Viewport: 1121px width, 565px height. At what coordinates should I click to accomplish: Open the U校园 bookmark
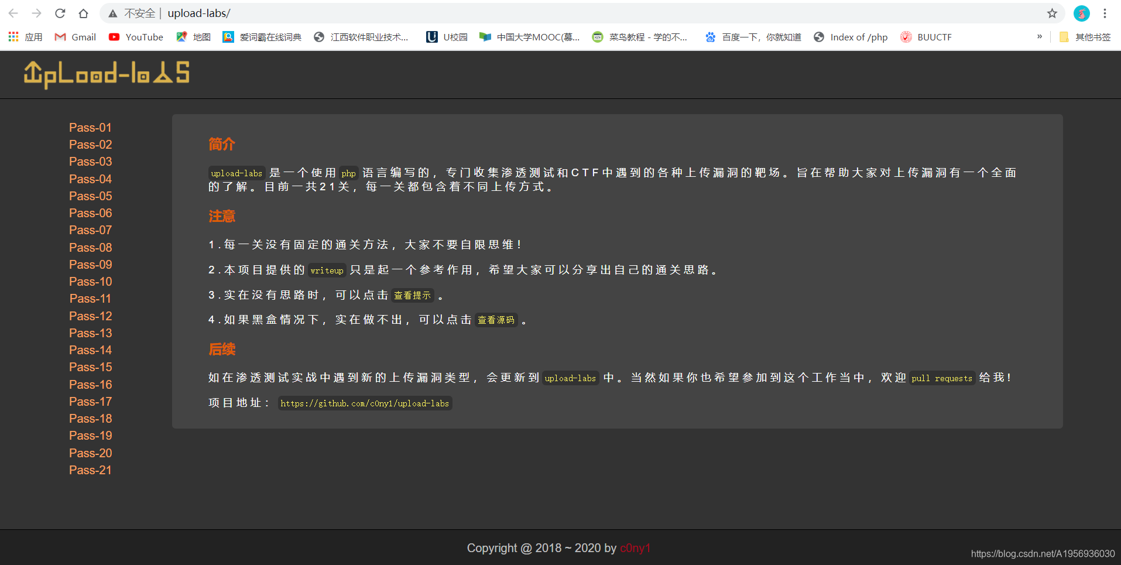pyautogui.click(x=447, y=37)
